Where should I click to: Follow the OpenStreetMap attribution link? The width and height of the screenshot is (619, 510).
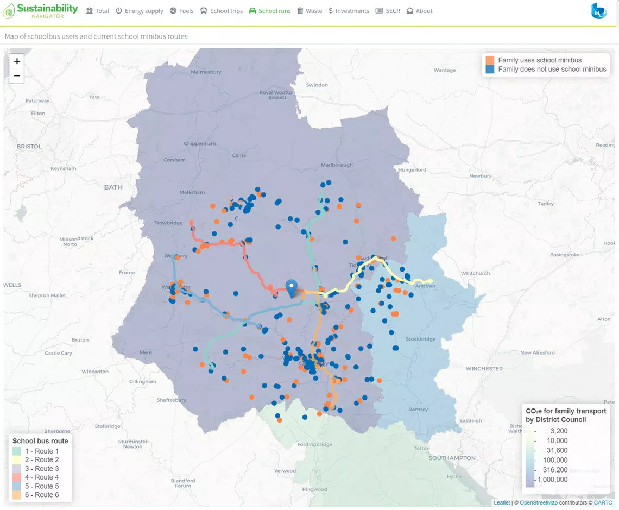pos(539,502)
